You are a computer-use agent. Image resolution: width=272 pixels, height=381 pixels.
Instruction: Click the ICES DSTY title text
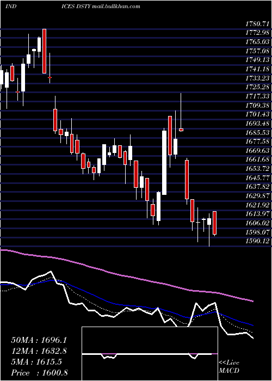click(x=76, y=7)
